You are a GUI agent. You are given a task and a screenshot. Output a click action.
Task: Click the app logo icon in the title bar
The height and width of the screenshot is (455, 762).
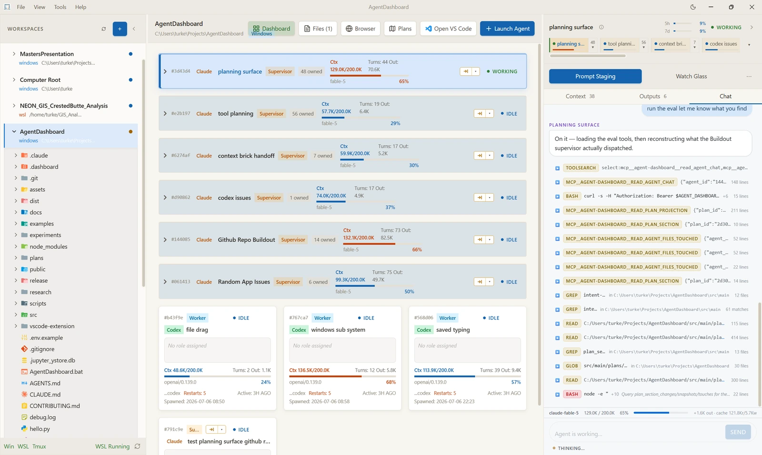point(7,7)
